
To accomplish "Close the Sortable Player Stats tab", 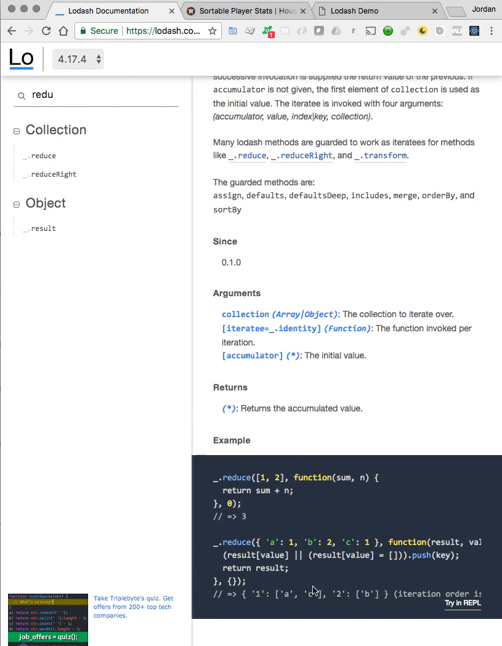I will click(303, 11).
